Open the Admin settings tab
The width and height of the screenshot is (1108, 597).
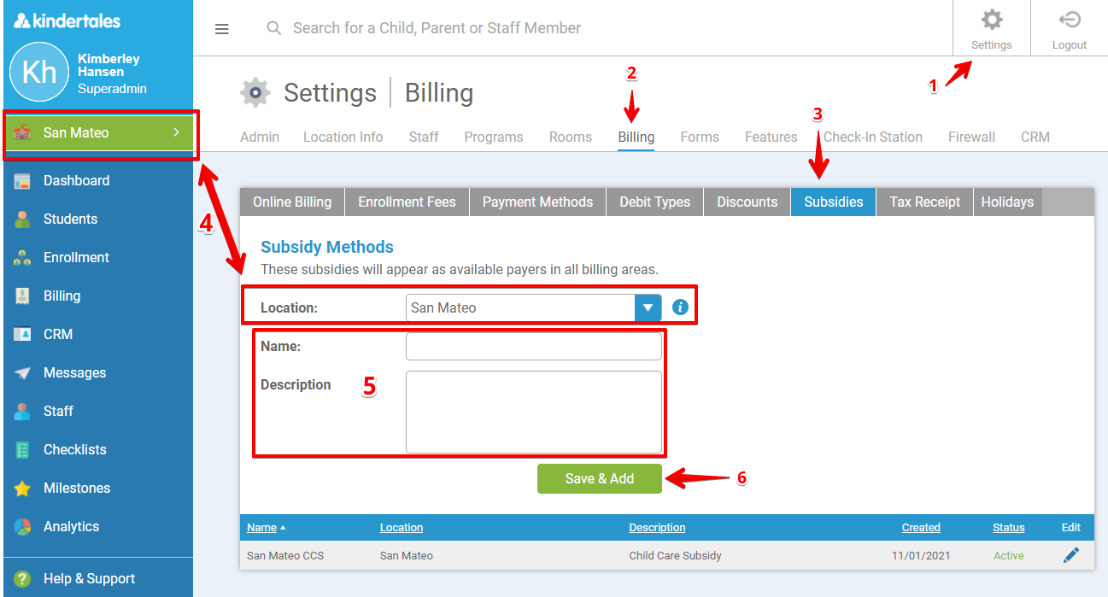(260, 137)
